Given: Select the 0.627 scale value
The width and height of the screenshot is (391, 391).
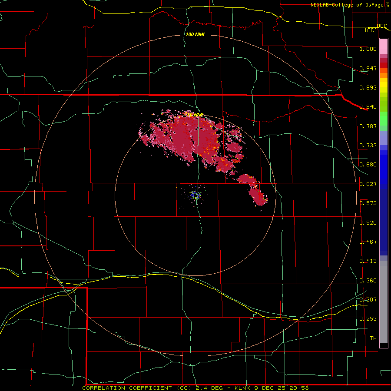Looking at the screenshot, I should coord(368,184).
